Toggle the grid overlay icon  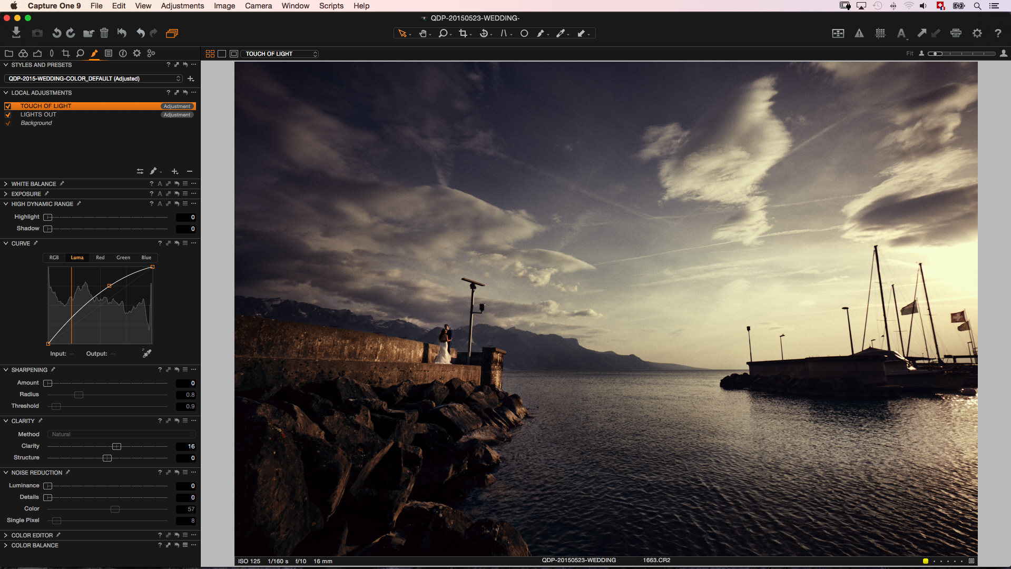(x=880, y=33)
